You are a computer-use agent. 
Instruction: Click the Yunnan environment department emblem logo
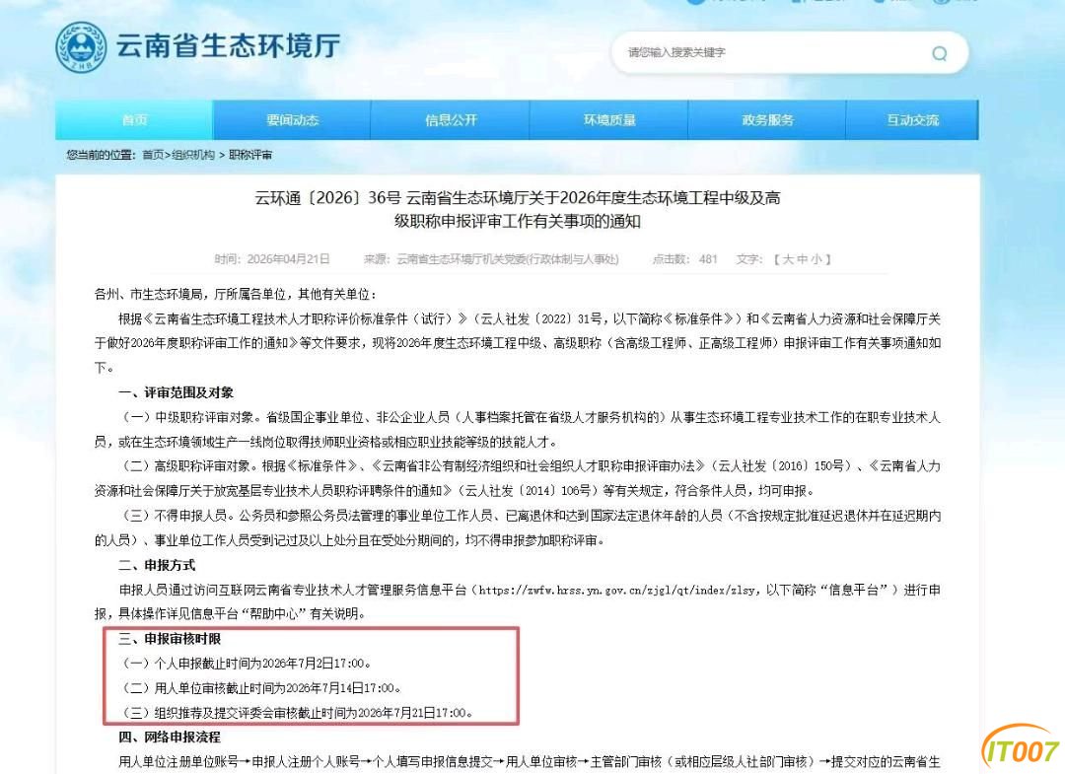[x=82, y=47]
